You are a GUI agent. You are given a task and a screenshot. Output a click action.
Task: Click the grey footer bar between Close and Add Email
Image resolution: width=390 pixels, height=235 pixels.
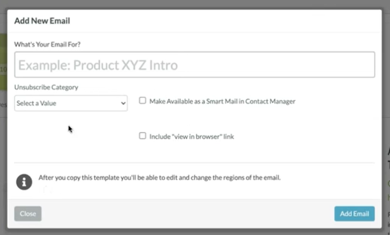point(188,214)
